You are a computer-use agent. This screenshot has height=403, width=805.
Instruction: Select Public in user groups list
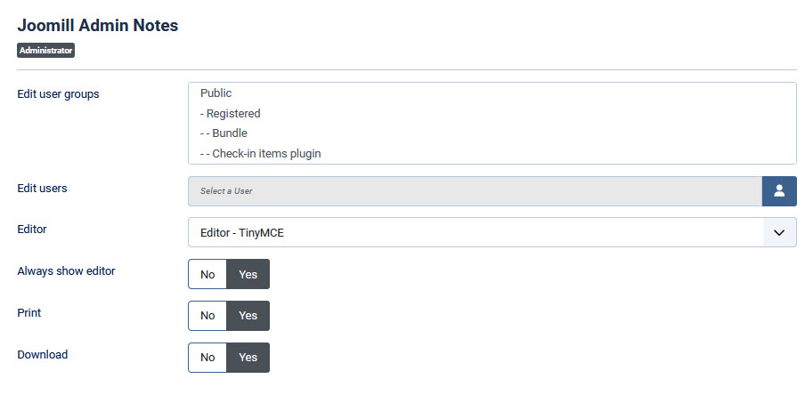point(216,93)
